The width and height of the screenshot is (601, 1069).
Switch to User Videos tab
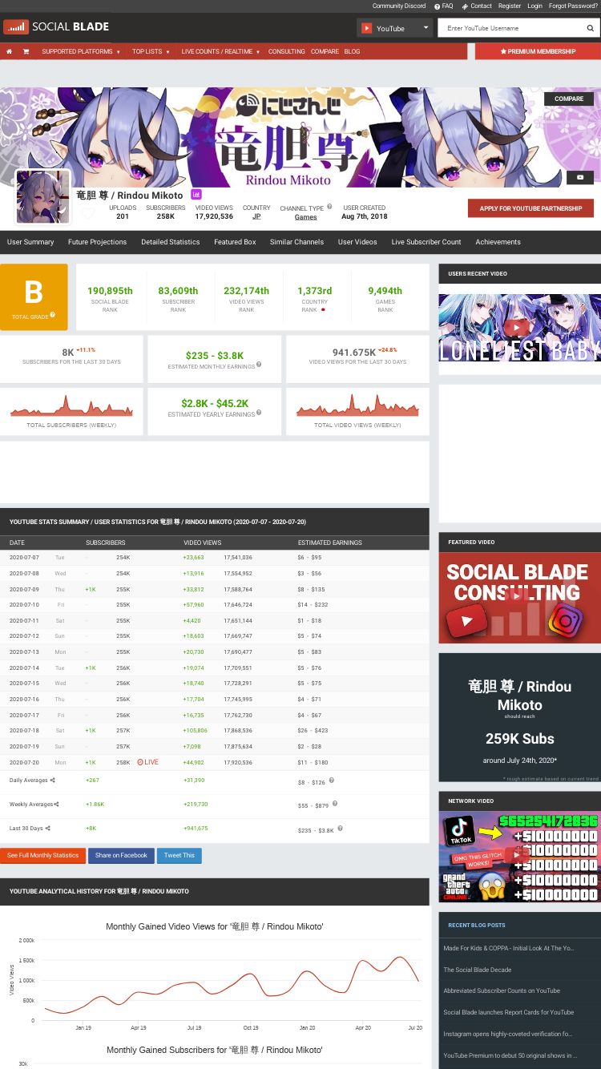point(357,242)
